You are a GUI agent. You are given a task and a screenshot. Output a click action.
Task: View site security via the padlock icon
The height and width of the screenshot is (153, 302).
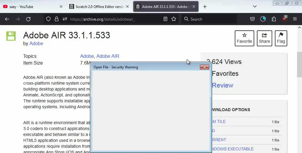[56, 19]
